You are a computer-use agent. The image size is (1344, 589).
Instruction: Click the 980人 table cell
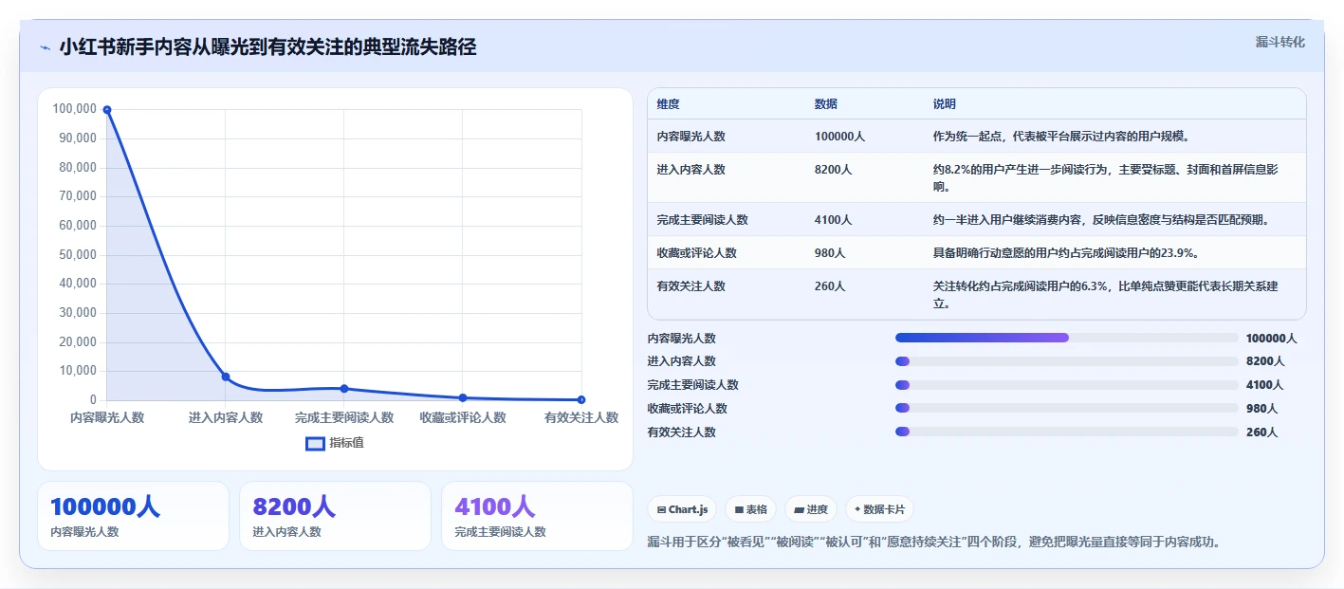(x=830, y=253)
